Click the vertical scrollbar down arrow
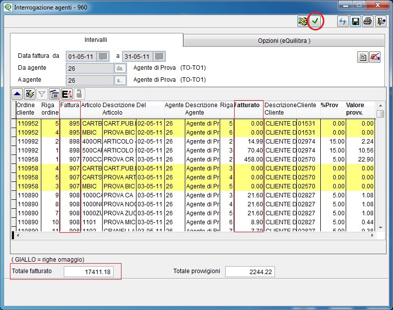The width and height of the screenshot is (393, 310). 381,228
